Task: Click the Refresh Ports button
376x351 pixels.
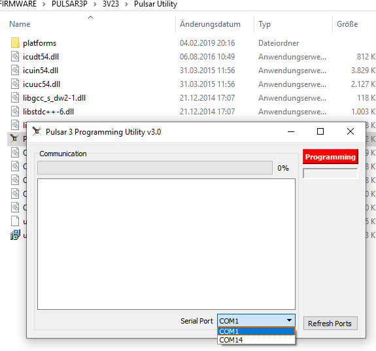Action: 330,323
